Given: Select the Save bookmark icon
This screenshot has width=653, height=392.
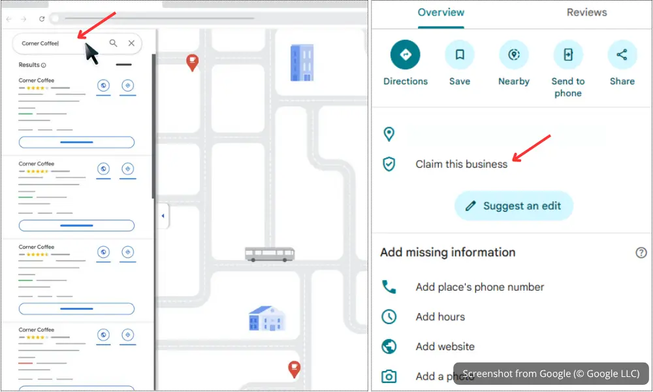Looking at the screenshot, I should coord(460,54).
